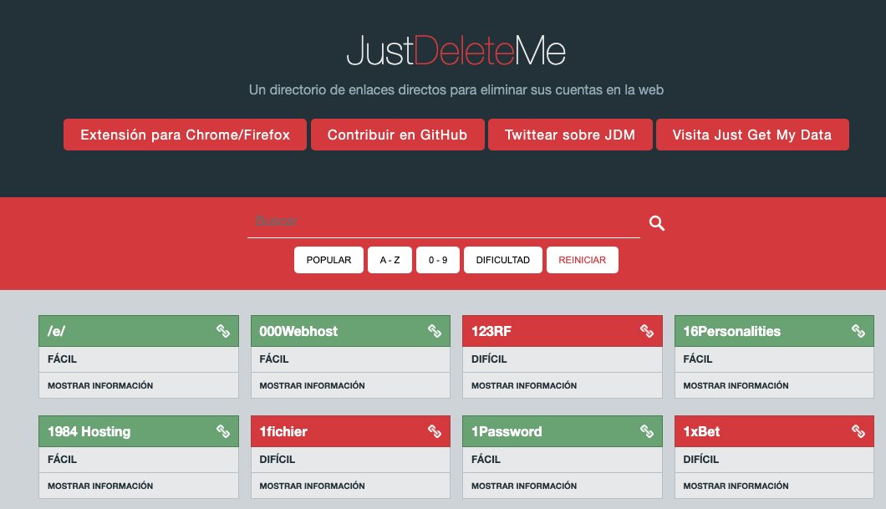Click FÁCIL label on 1984 Hosting card

pyautogui.click(x=62, y=460)
